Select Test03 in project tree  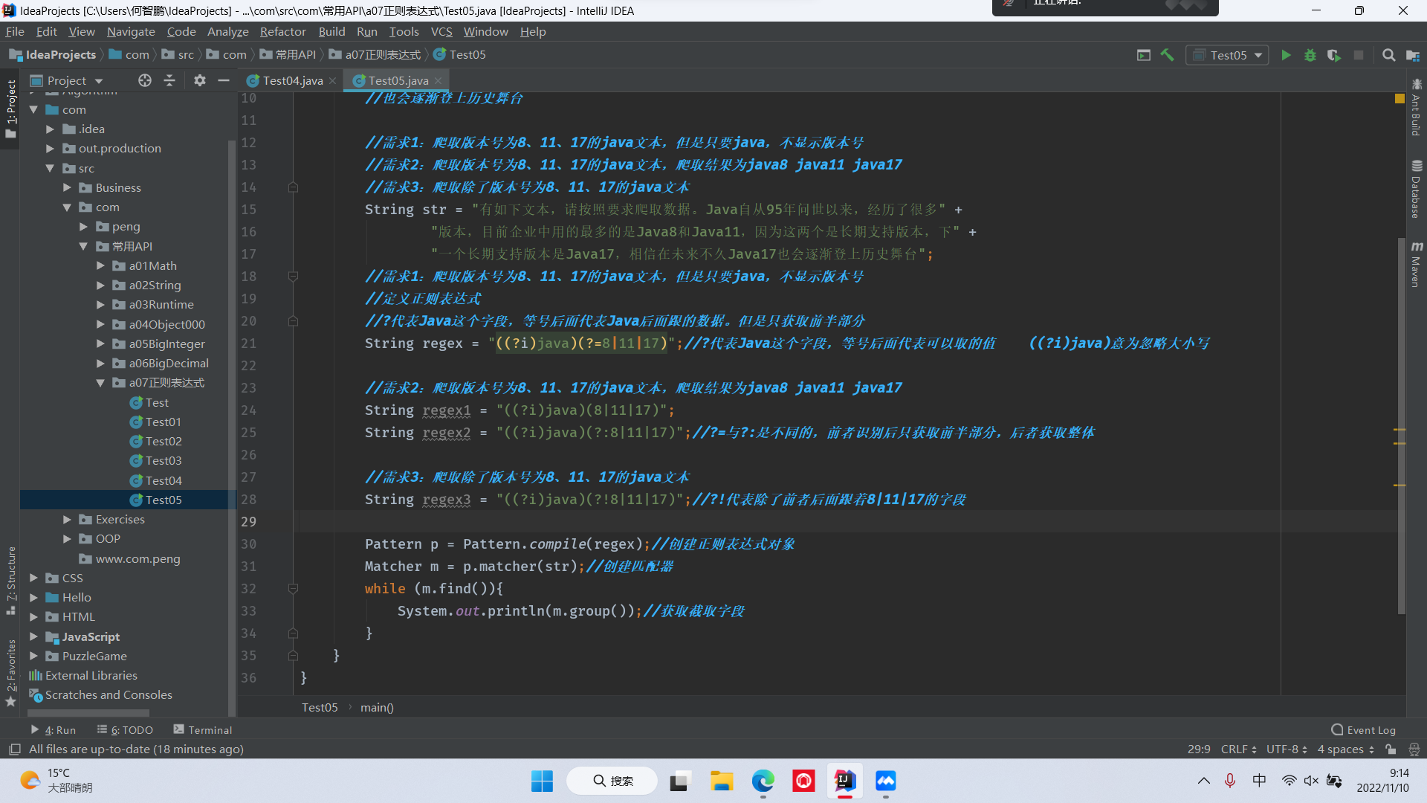164,461
